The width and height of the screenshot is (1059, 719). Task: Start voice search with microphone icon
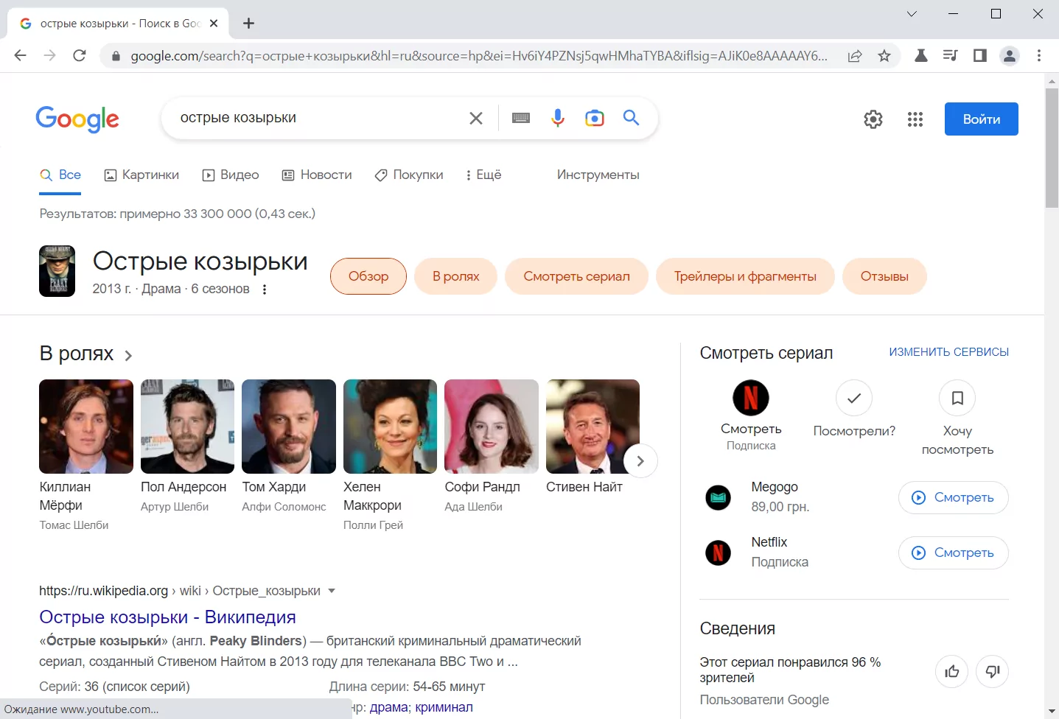[x=558, y=118]
